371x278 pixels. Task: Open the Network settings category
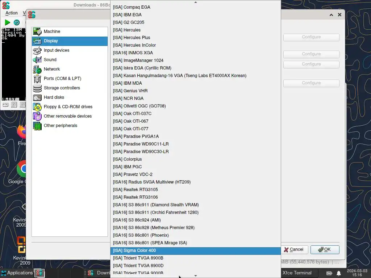tap(70, 69)
